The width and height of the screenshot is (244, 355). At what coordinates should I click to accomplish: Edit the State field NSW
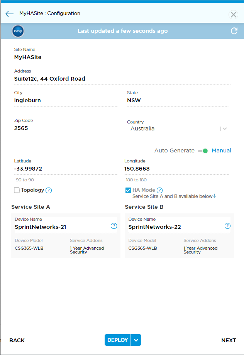[178, 101]
